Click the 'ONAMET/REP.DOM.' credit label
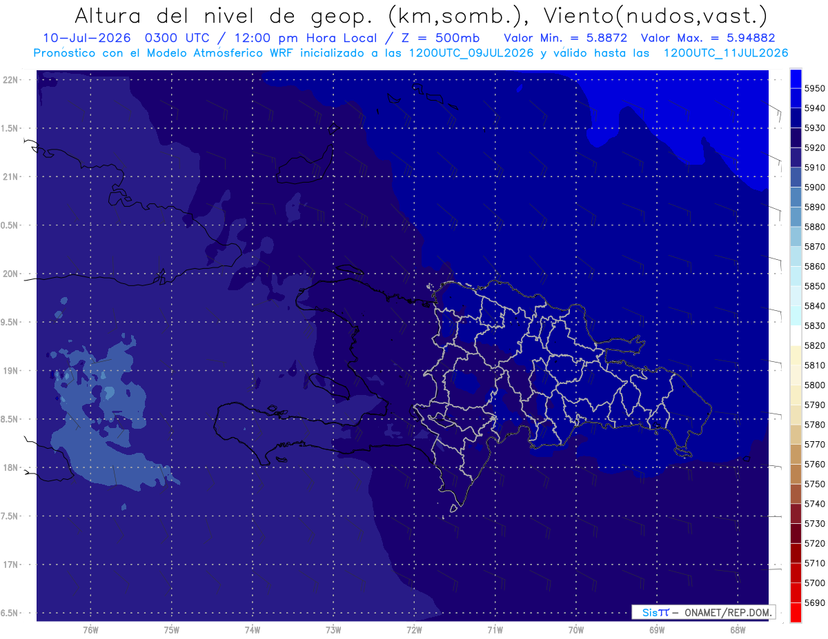This screenshot has width=828, height=639. (729, 612)
